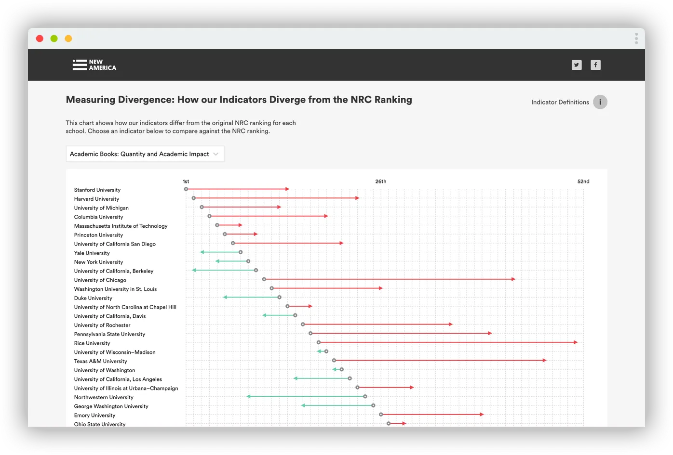Click the 26th axis label
This screenshot has width=673, height=455.
click(380, 181)
